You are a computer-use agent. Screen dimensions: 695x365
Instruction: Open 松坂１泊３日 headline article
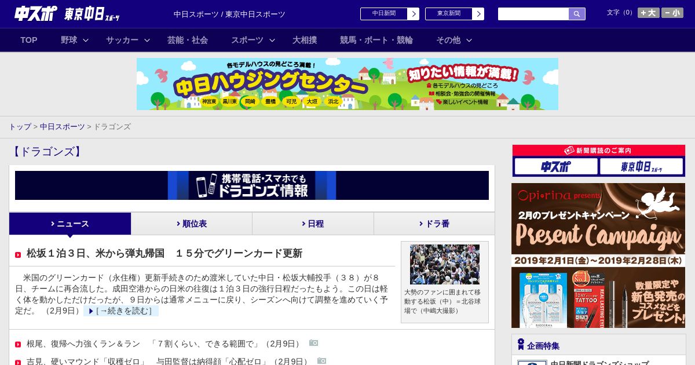coord(164,253)
